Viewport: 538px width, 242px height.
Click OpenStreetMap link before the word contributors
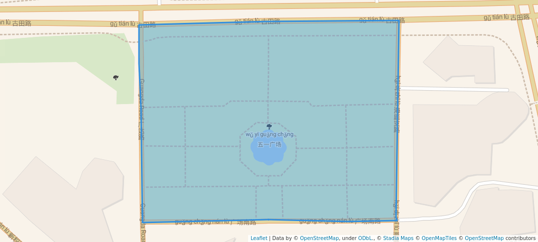point(484,238)
